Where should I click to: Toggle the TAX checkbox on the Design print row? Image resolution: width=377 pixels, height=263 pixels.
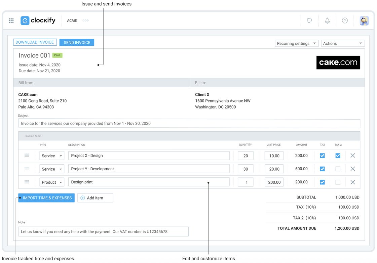click(x=322, y=182)
